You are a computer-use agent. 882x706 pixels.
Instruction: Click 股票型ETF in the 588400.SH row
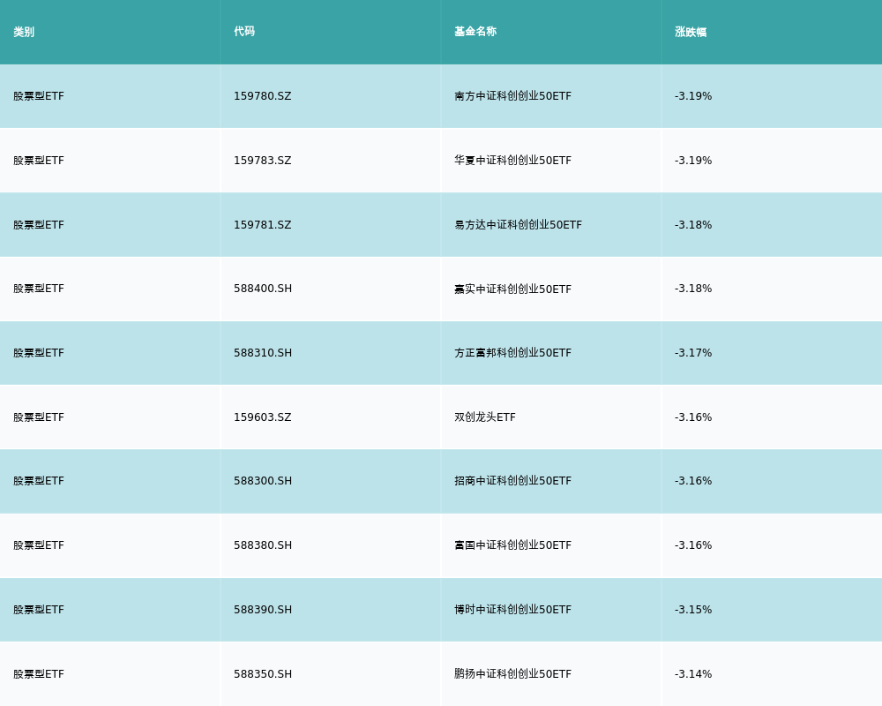point(39,289)
